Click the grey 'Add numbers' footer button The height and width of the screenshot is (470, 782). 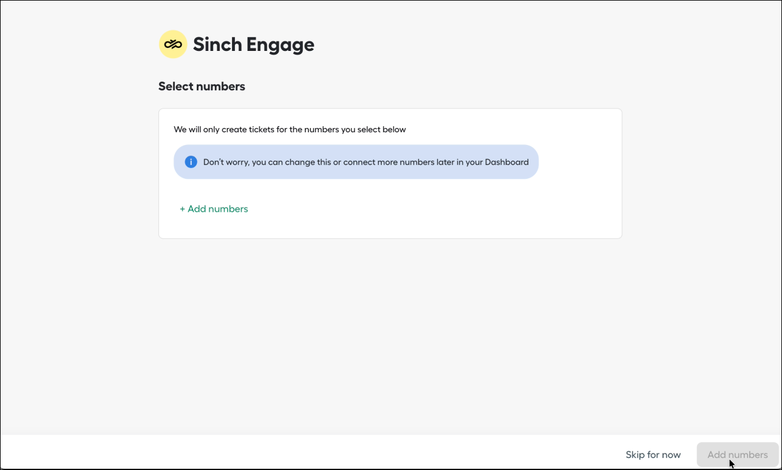(738, 455)
